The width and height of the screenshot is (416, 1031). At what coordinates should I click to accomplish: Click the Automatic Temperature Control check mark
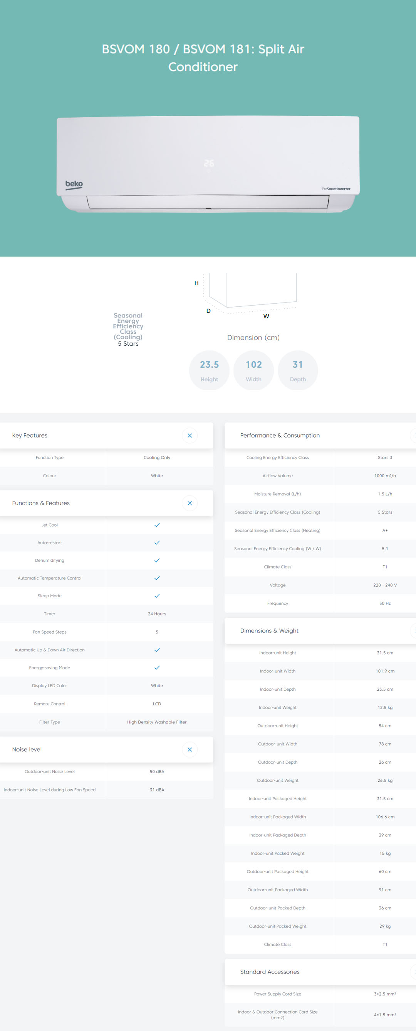(x=157, y=578)
